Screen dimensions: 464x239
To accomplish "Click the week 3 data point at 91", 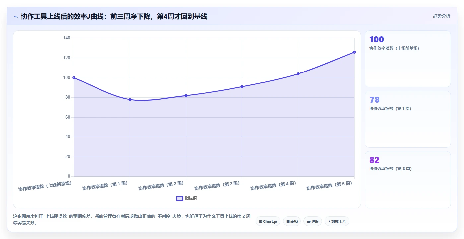I will [x=242, y=87].
